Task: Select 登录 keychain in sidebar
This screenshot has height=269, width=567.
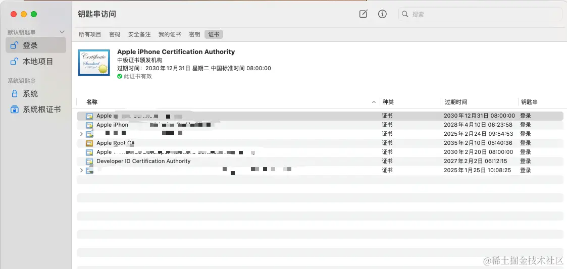Action: point(36,45)
